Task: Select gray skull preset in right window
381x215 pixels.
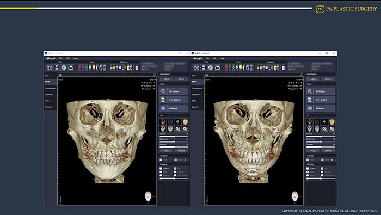Action: 317,129
